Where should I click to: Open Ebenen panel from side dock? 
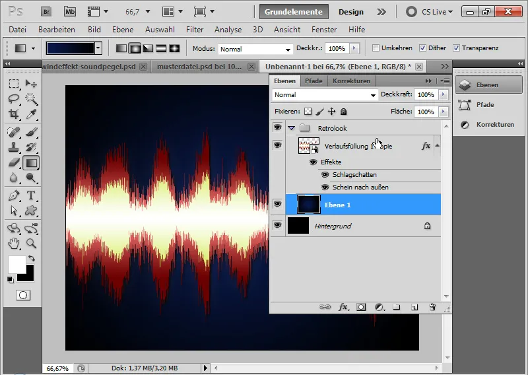coord(488,85)
